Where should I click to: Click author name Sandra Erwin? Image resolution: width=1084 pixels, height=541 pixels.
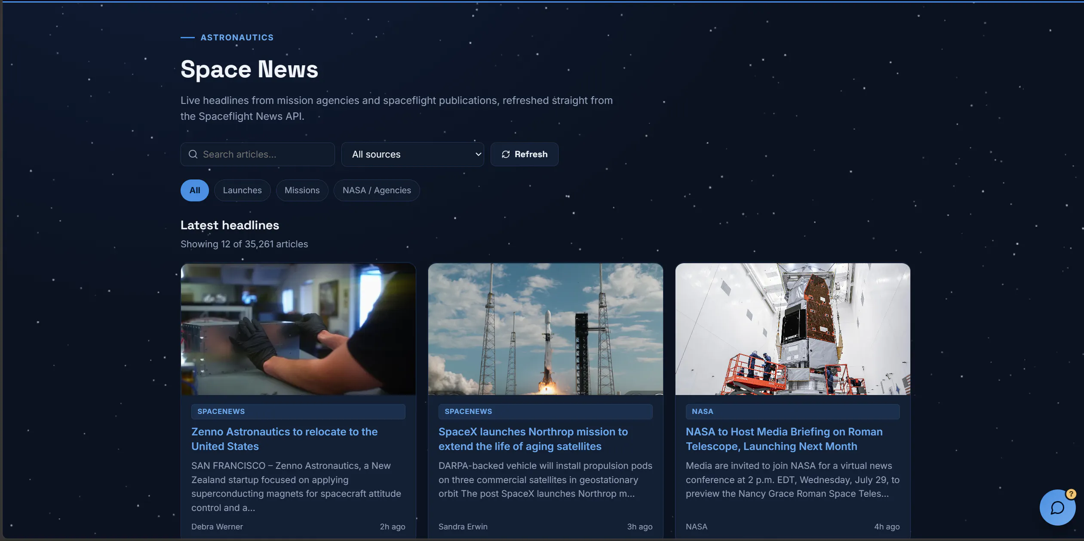(x=463, y=526)
